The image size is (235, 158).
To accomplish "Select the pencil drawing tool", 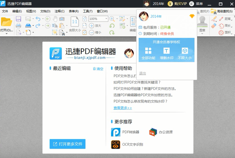I will pos(214,19).
